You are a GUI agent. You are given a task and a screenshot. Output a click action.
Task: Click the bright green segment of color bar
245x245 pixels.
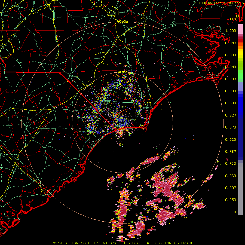click(240, 74)
